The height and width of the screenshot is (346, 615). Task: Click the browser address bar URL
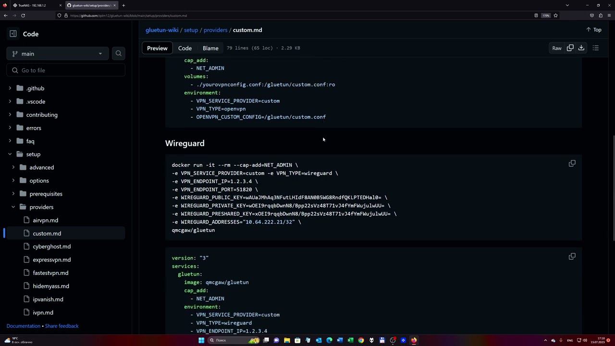[x=128, y=15]
